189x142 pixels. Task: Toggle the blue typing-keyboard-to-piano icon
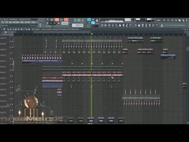click(x=89, y=20)
